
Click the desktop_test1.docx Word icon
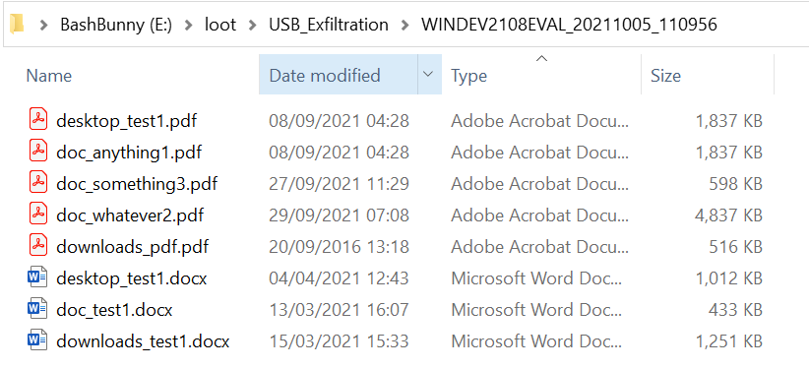coord(37,277)
